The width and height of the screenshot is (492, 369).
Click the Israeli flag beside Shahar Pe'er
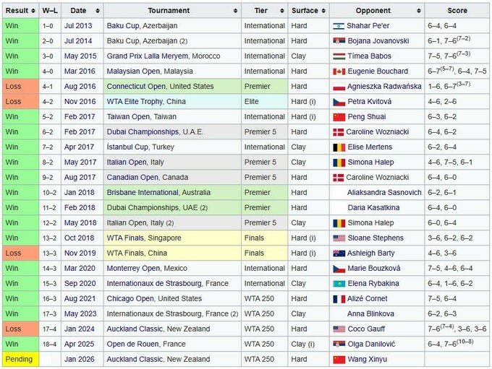click(339, 26)
